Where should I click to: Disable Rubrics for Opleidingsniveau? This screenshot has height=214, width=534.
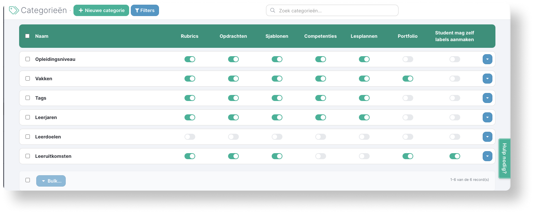click(190, 59)
